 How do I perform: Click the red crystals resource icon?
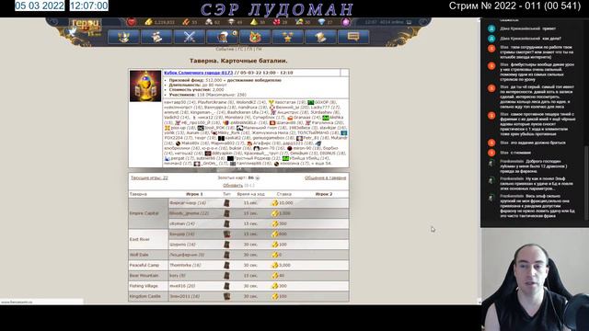click(x=277, y=22)
